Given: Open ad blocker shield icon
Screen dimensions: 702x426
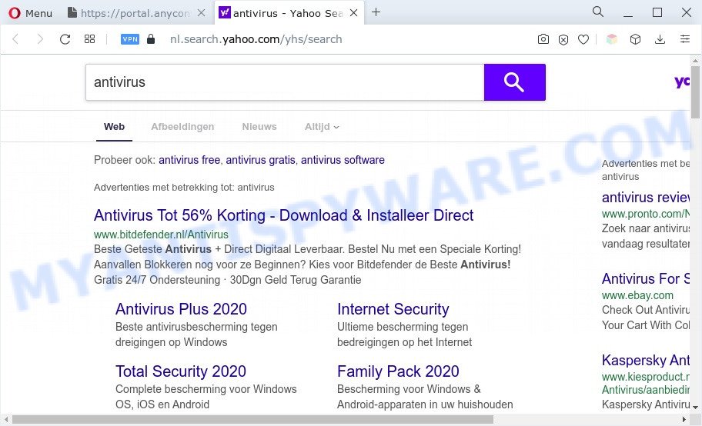Looking at the screenshot, I should pos(563,40).
